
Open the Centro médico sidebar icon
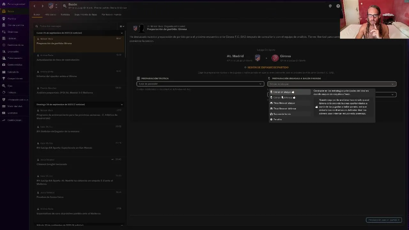click(4, 65)
